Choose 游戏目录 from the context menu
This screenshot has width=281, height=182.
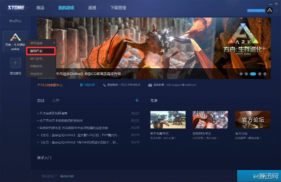pyautogui.click(x=41, y=51)
